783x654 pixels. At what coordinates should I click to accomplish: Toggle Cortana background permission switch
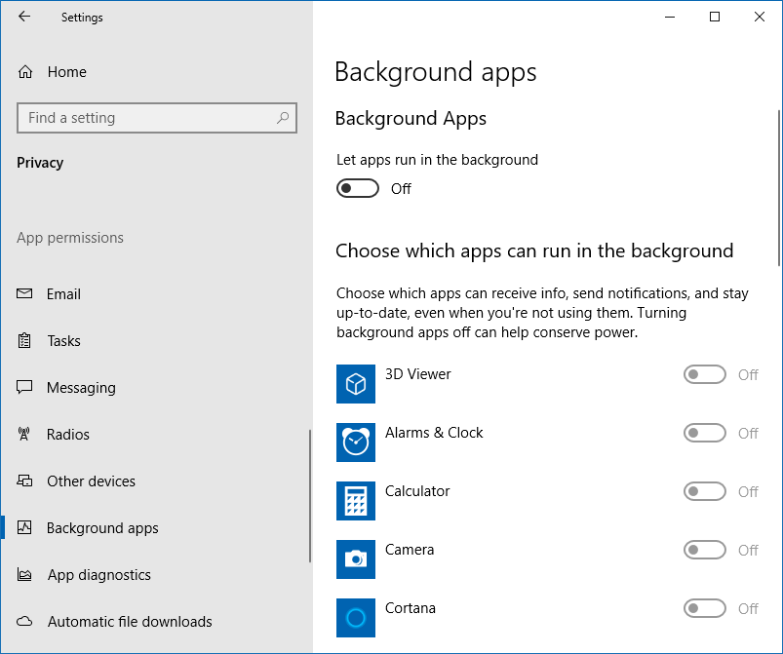pyautogui.click(x=705, y=609)
